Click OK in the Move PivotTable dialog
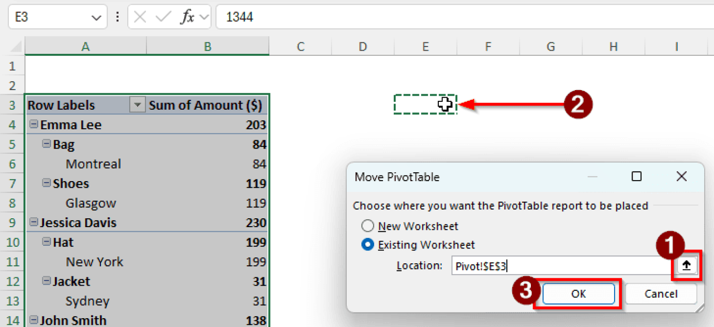Viewport: 714px width, 327px height. click(579, 294)
